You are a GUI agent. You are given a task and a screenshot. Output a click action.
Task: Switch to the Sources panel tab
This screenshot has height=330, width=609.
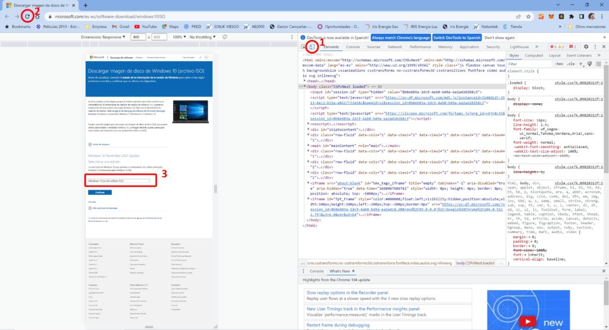[x=373, y=47]
